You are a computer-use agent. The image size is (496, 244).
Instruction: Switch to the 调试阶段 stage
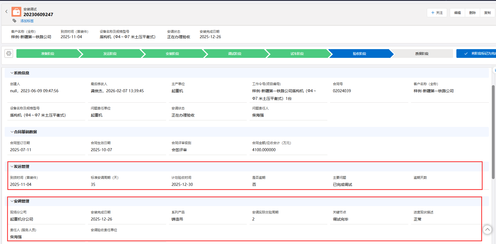[234, 54]
